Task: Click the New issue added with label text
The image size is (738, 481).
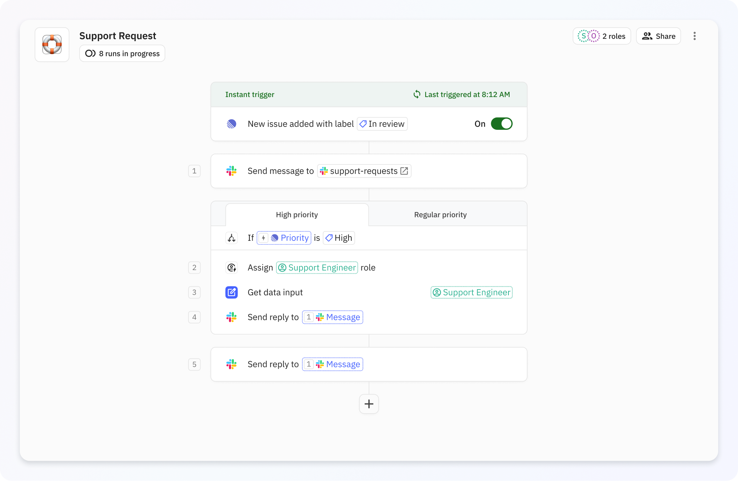Action: 301,124
